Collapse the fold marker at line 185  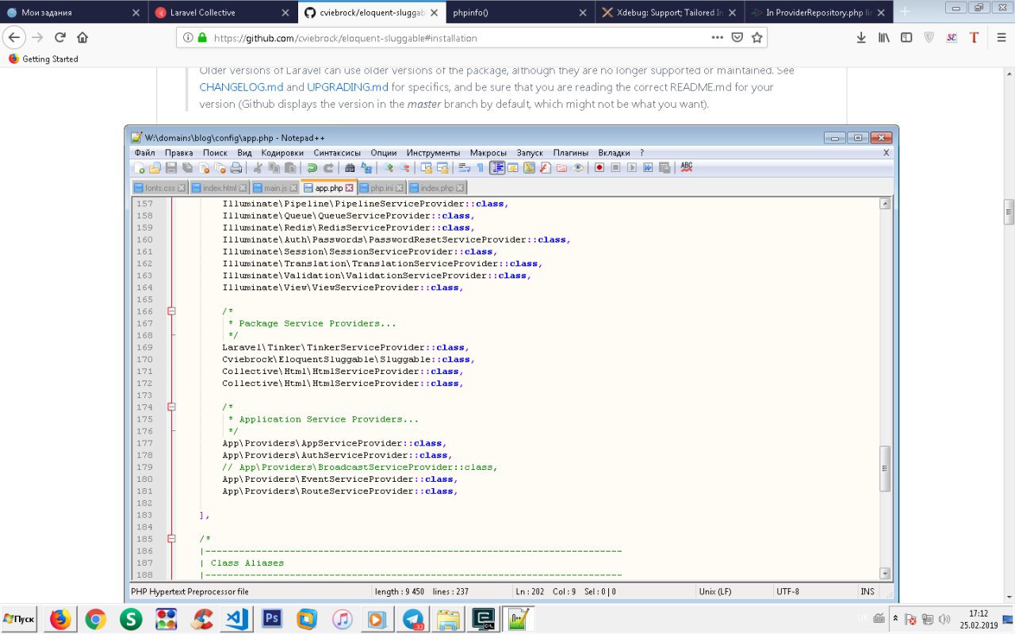(x=171, y=539)
